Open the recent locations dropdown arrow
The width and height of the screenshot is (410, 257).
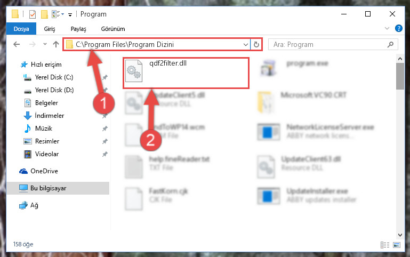[x=45, y=44]
